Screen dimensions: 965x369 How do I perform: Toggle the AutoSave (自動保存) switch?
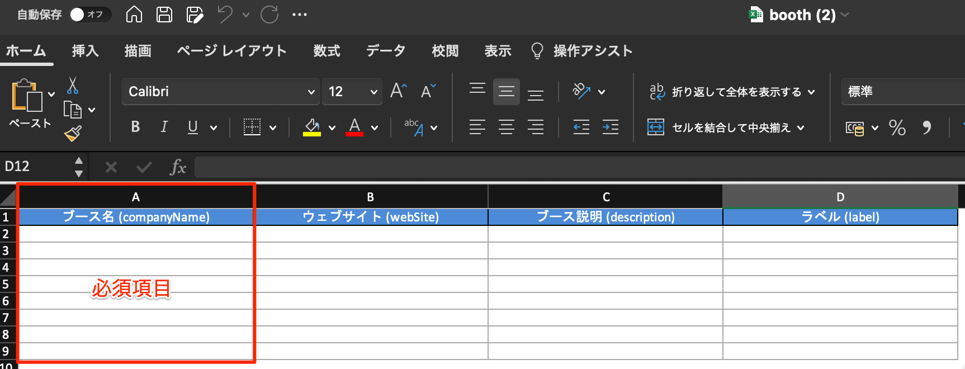90,15
